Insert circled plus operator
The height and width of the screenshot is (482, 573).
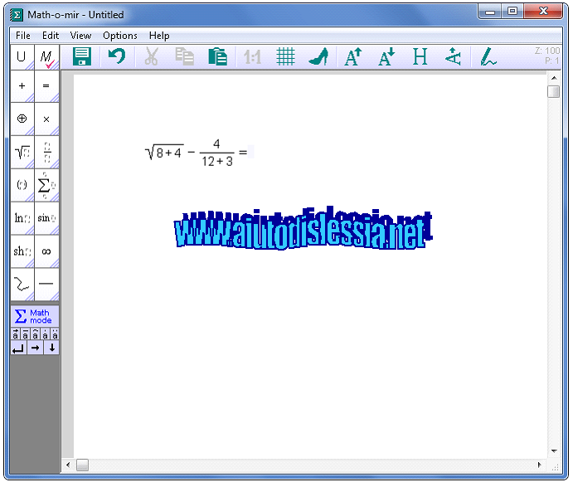[22, 119]
